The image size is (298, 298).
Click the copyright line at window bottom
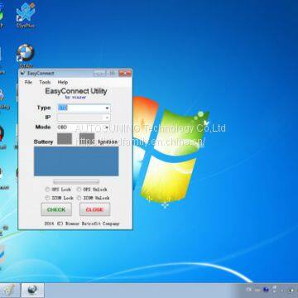[x=82, y=223]
